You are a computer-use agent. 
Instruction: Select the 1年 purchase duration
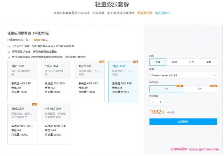(166, 89)
